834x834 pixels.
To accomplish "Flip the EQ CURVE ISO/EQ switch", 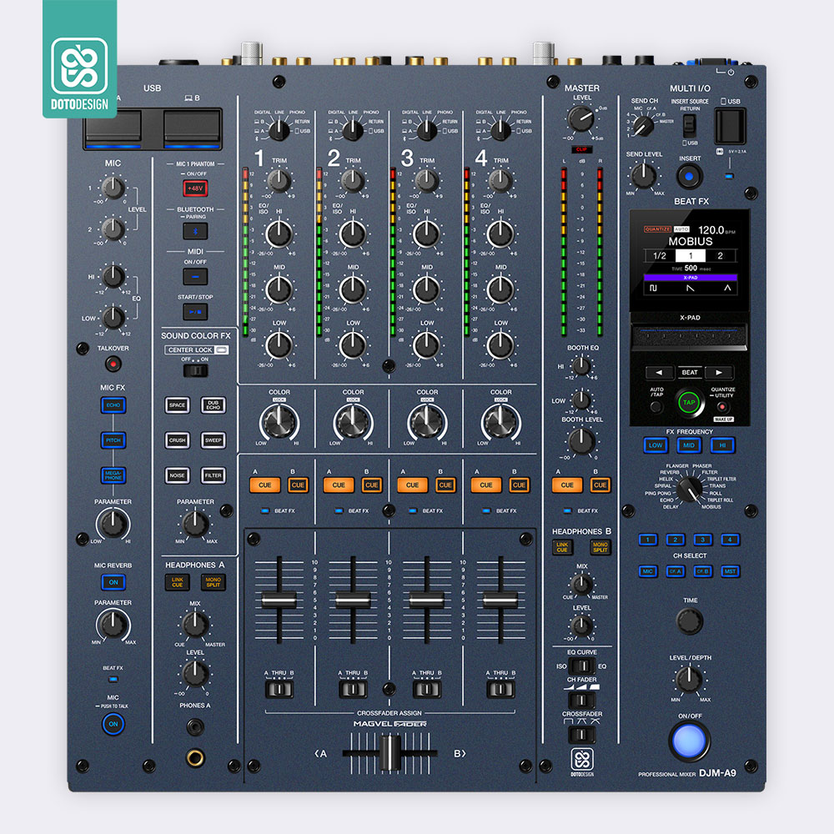I will [x=582, y=666].
